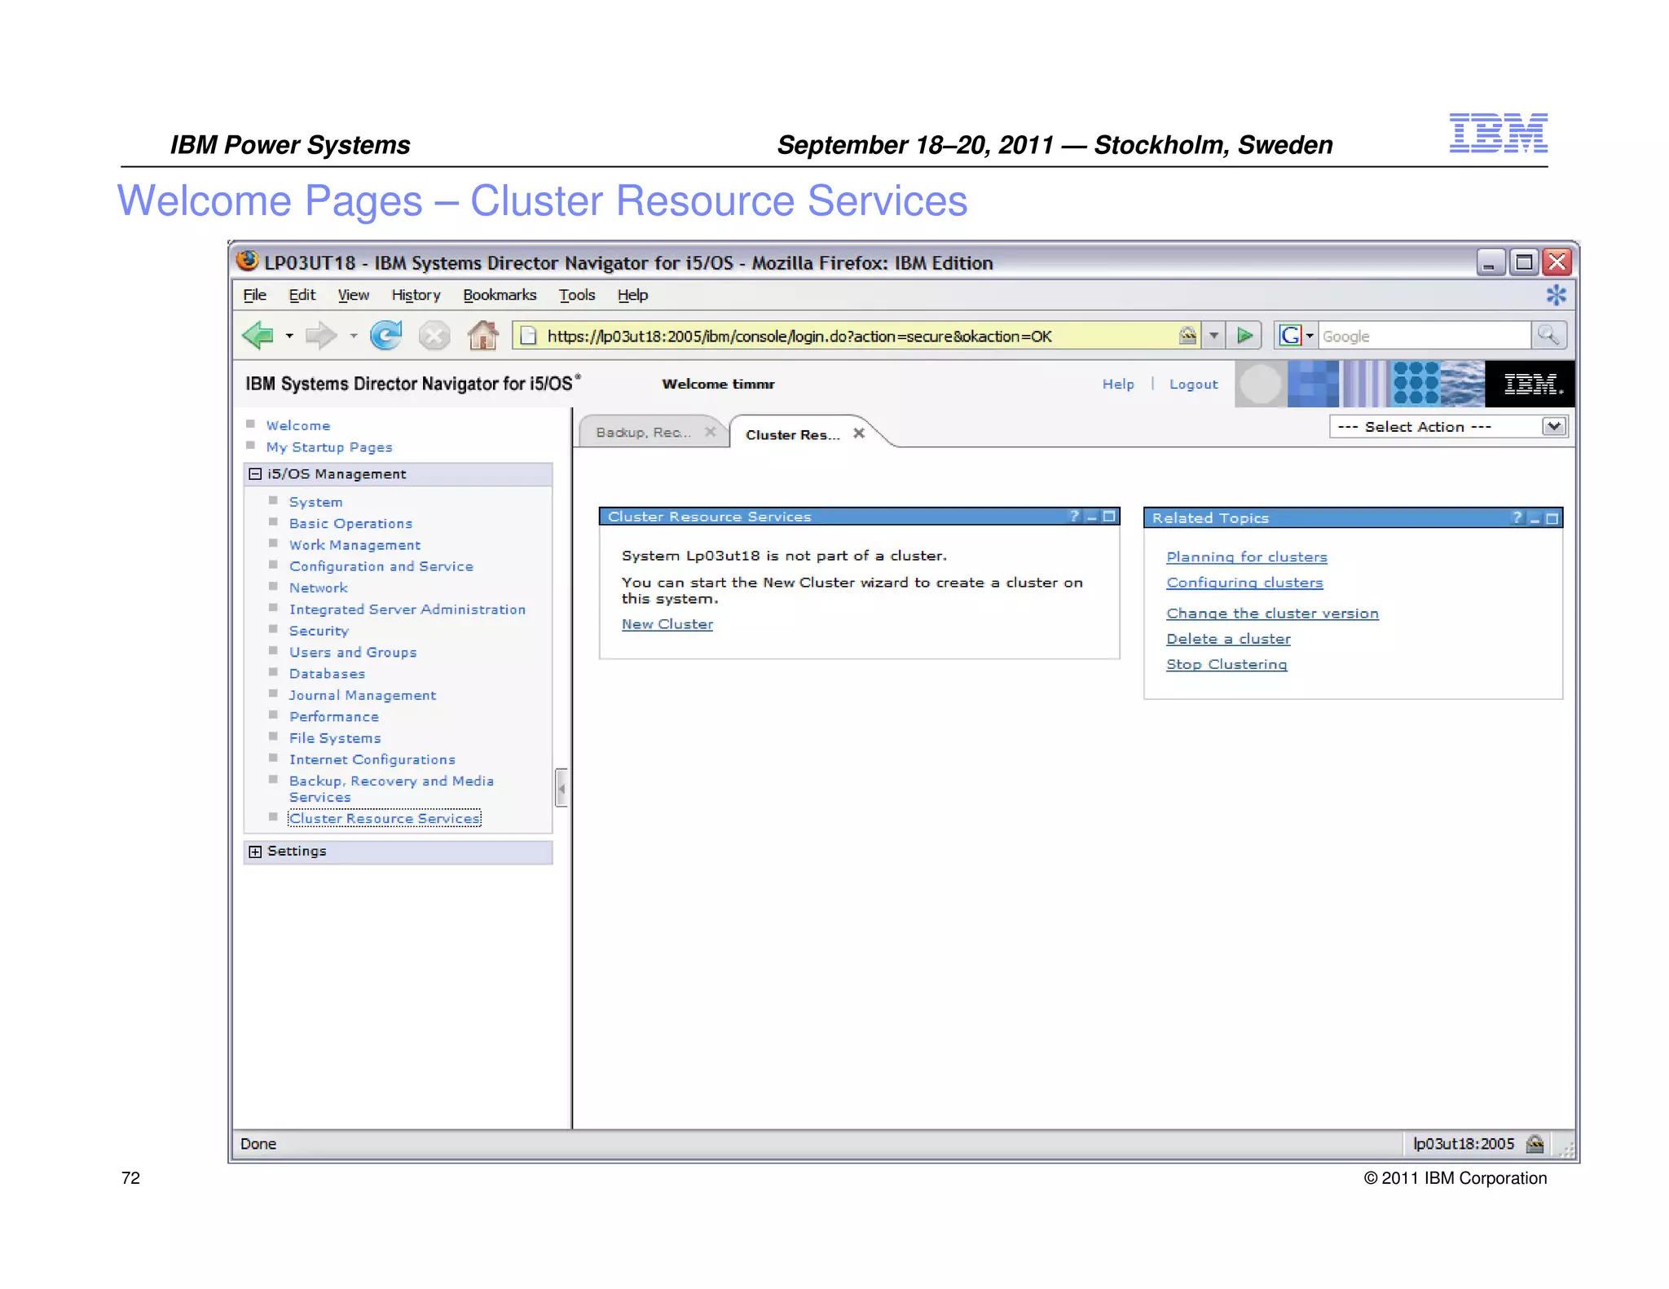Open Cluster Resource Services in navigation
This screenshot has height=1289, width=1669.
(x=385, y=818)
